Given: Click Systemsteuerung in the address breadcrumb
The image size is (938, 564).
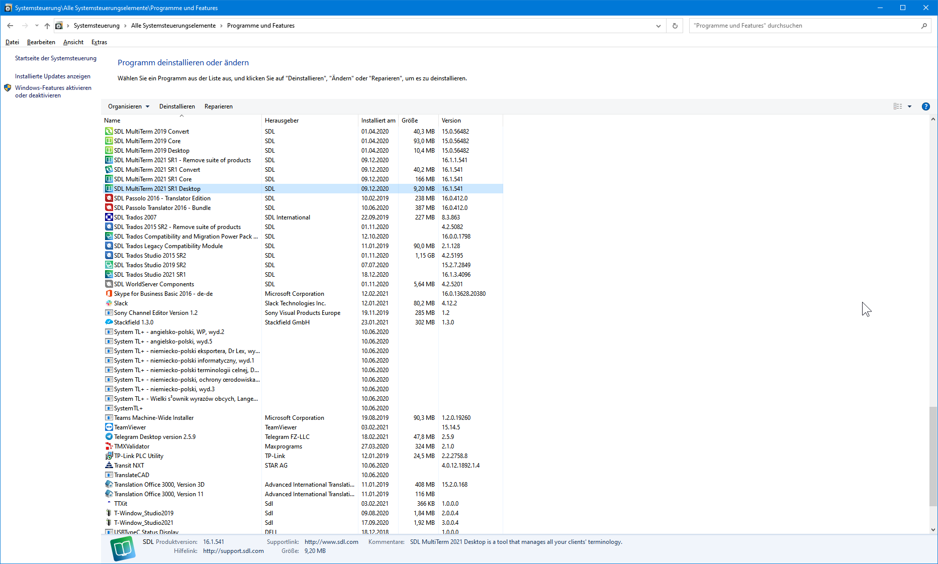Looking at the screenshot, I should 97,26.
